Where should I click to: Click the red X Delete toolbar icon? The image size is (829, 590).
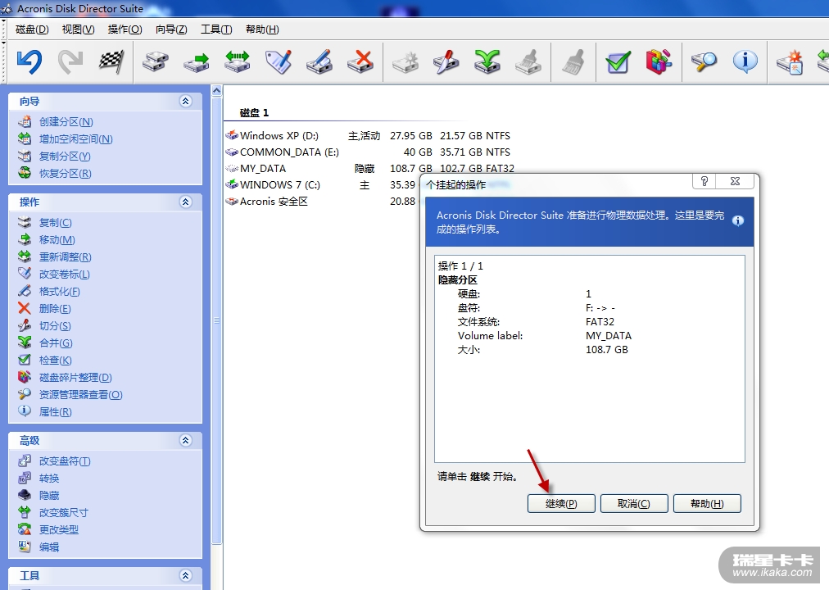tap(360, 61)
